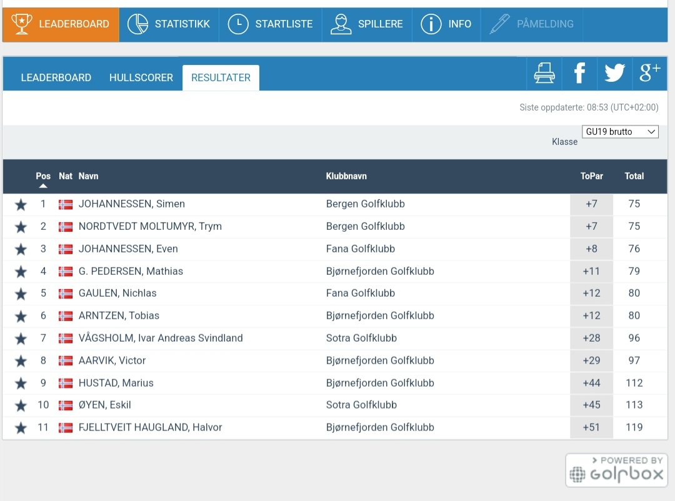Click the Siste oppdaterte timestamp text
The width and height of the screenshot is (675, 501).
click(x=589, y=107)
